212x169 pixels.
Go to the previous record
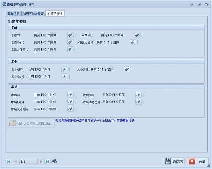point(15,161)
